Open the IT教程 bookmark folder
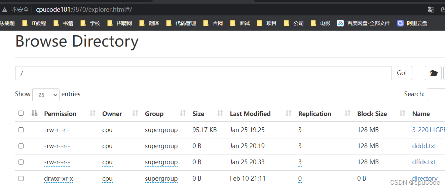Viewport: 445px width, 189px height. [34, 23]
